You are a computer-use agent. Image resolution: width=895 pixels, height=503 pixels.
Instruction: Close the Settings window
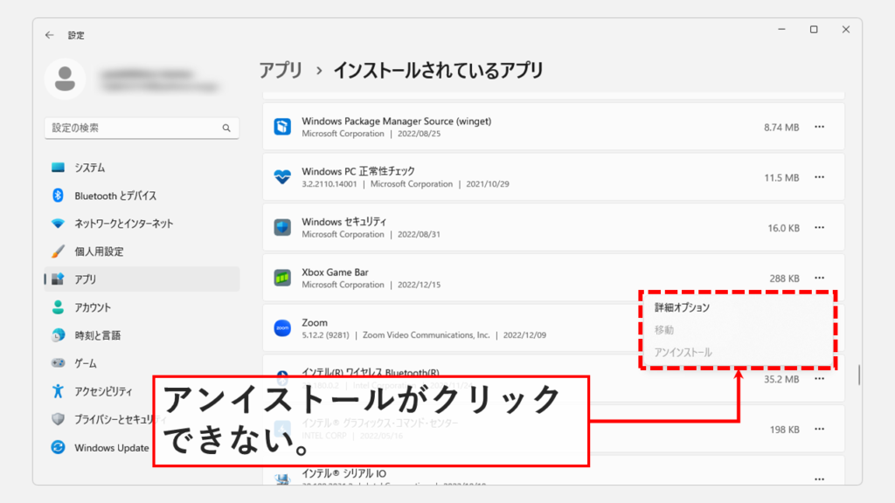(846, 30)
